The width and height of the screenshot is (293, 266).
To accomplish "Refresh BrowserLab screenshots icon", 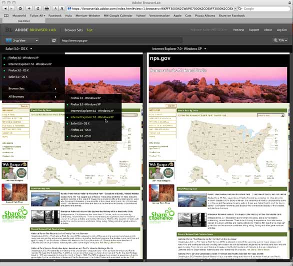I will pos(54,40).
